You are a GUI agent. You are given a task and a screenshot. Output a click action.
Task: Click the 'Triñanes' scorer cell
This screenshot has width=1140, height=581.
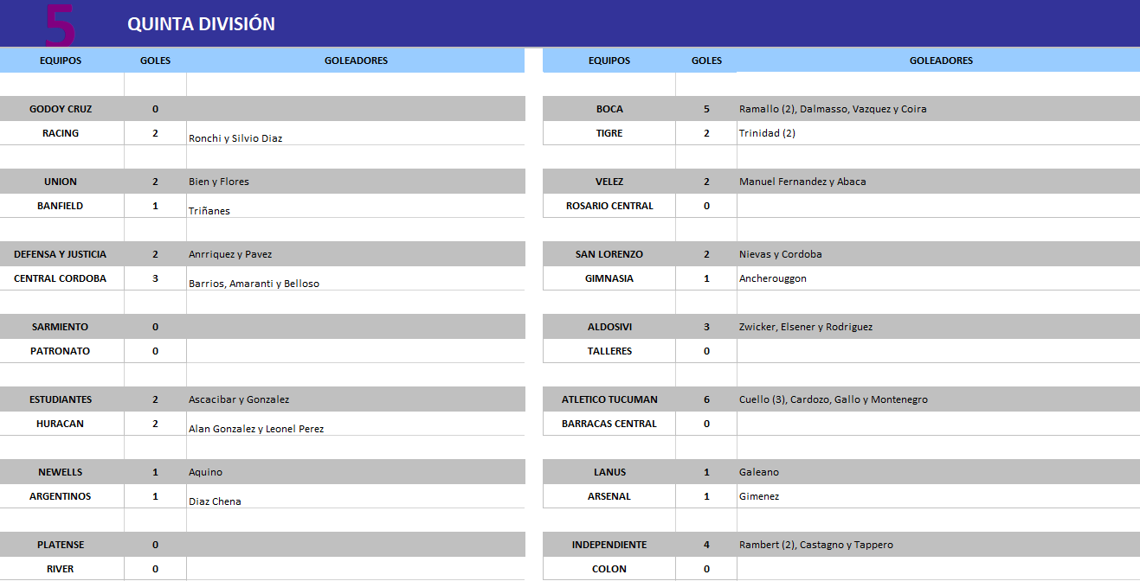click(x=356, y=206)
